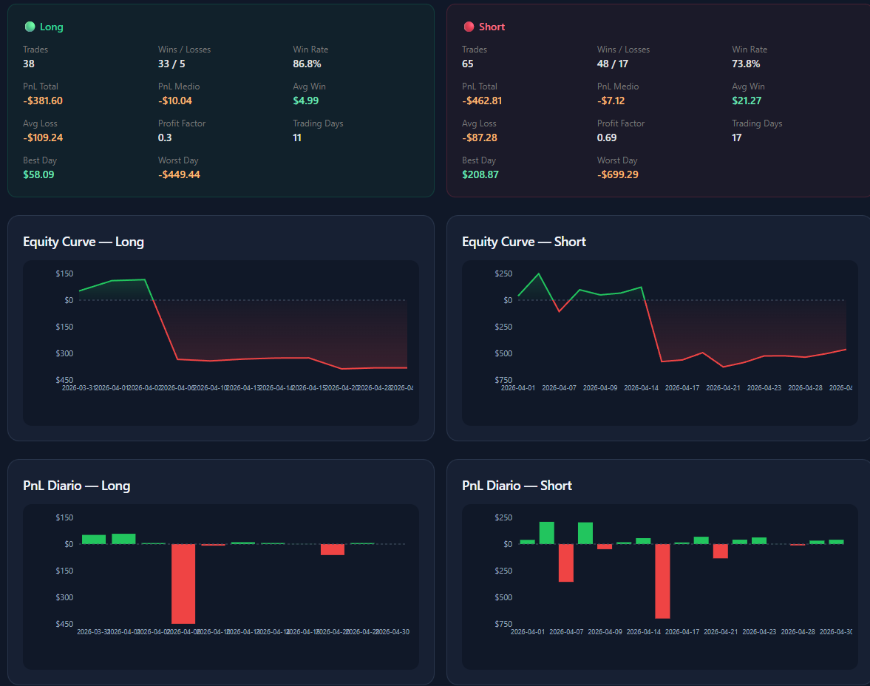This screenshot has width=870, height=686.
Task: Click the Long Trading Days value 11
Action: click(x=297, y=137)
